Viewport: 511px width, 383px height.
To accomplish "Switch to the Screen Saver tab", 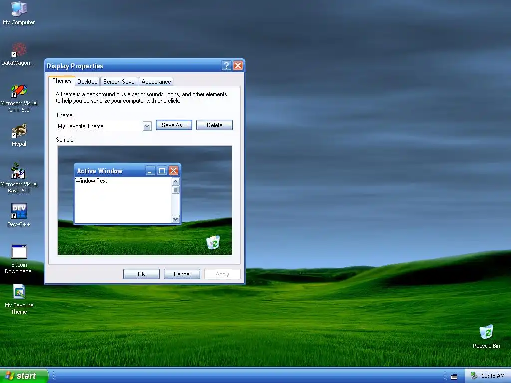I will point(119,82).
